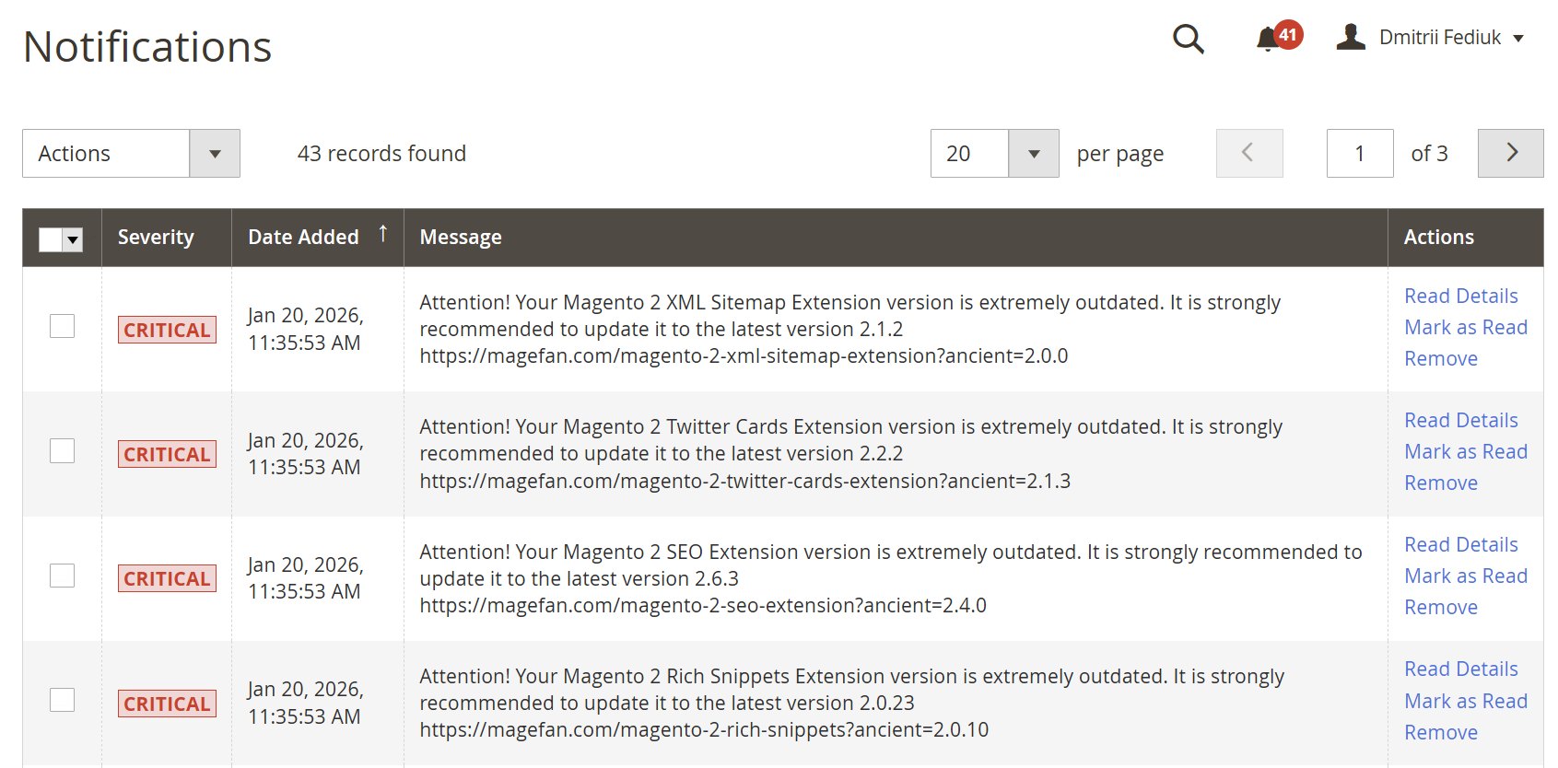Image resolution: width=1558 pixels, height=768 pixels.
Task: Mark the Twitter Cards notification as read
Action: click(1465, 452)
